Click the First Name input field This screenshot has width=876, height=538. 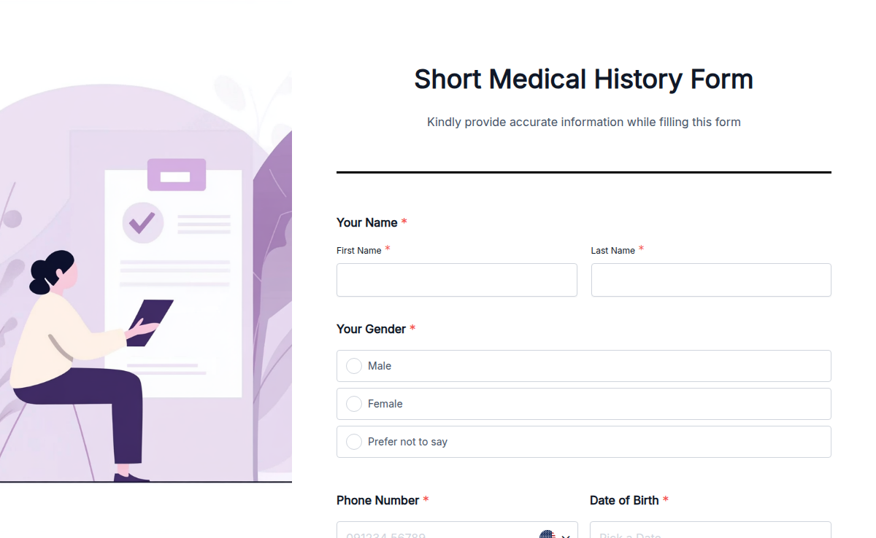coord(456,280)
